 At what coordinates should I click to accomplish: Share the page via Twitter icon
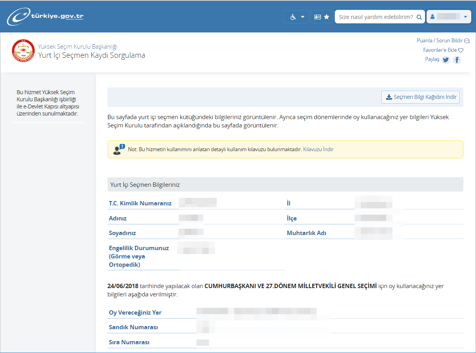click(x=446, y=60)
